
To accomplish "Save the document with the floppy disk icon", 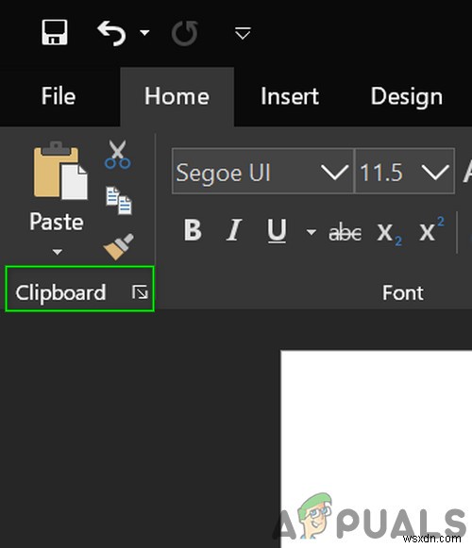I will tap(55, 32).
